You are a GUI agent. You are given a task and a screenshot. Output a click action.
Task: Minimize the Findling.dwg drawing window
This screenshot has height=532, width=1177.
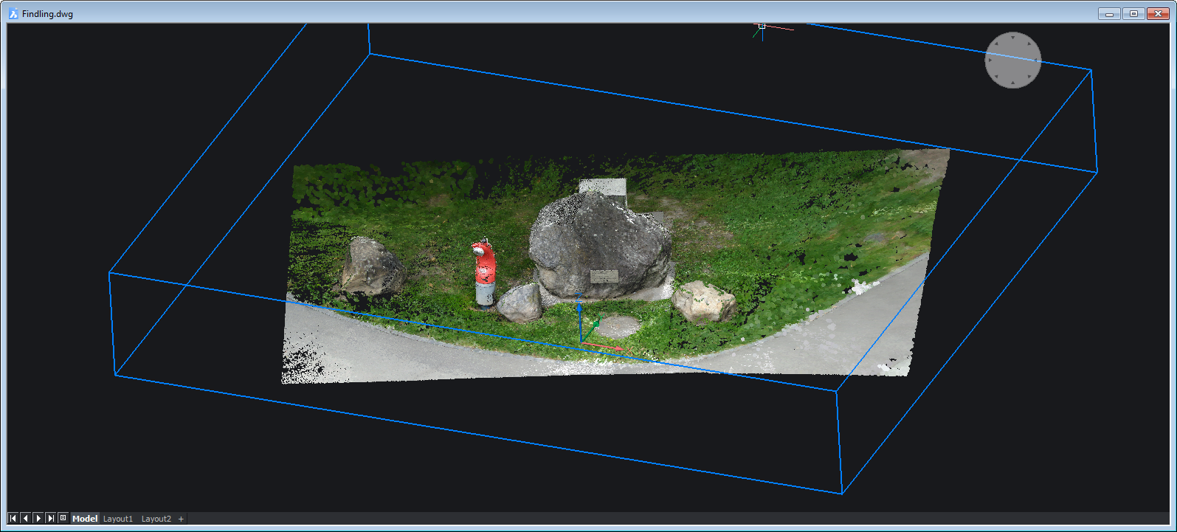point(1109,13)
